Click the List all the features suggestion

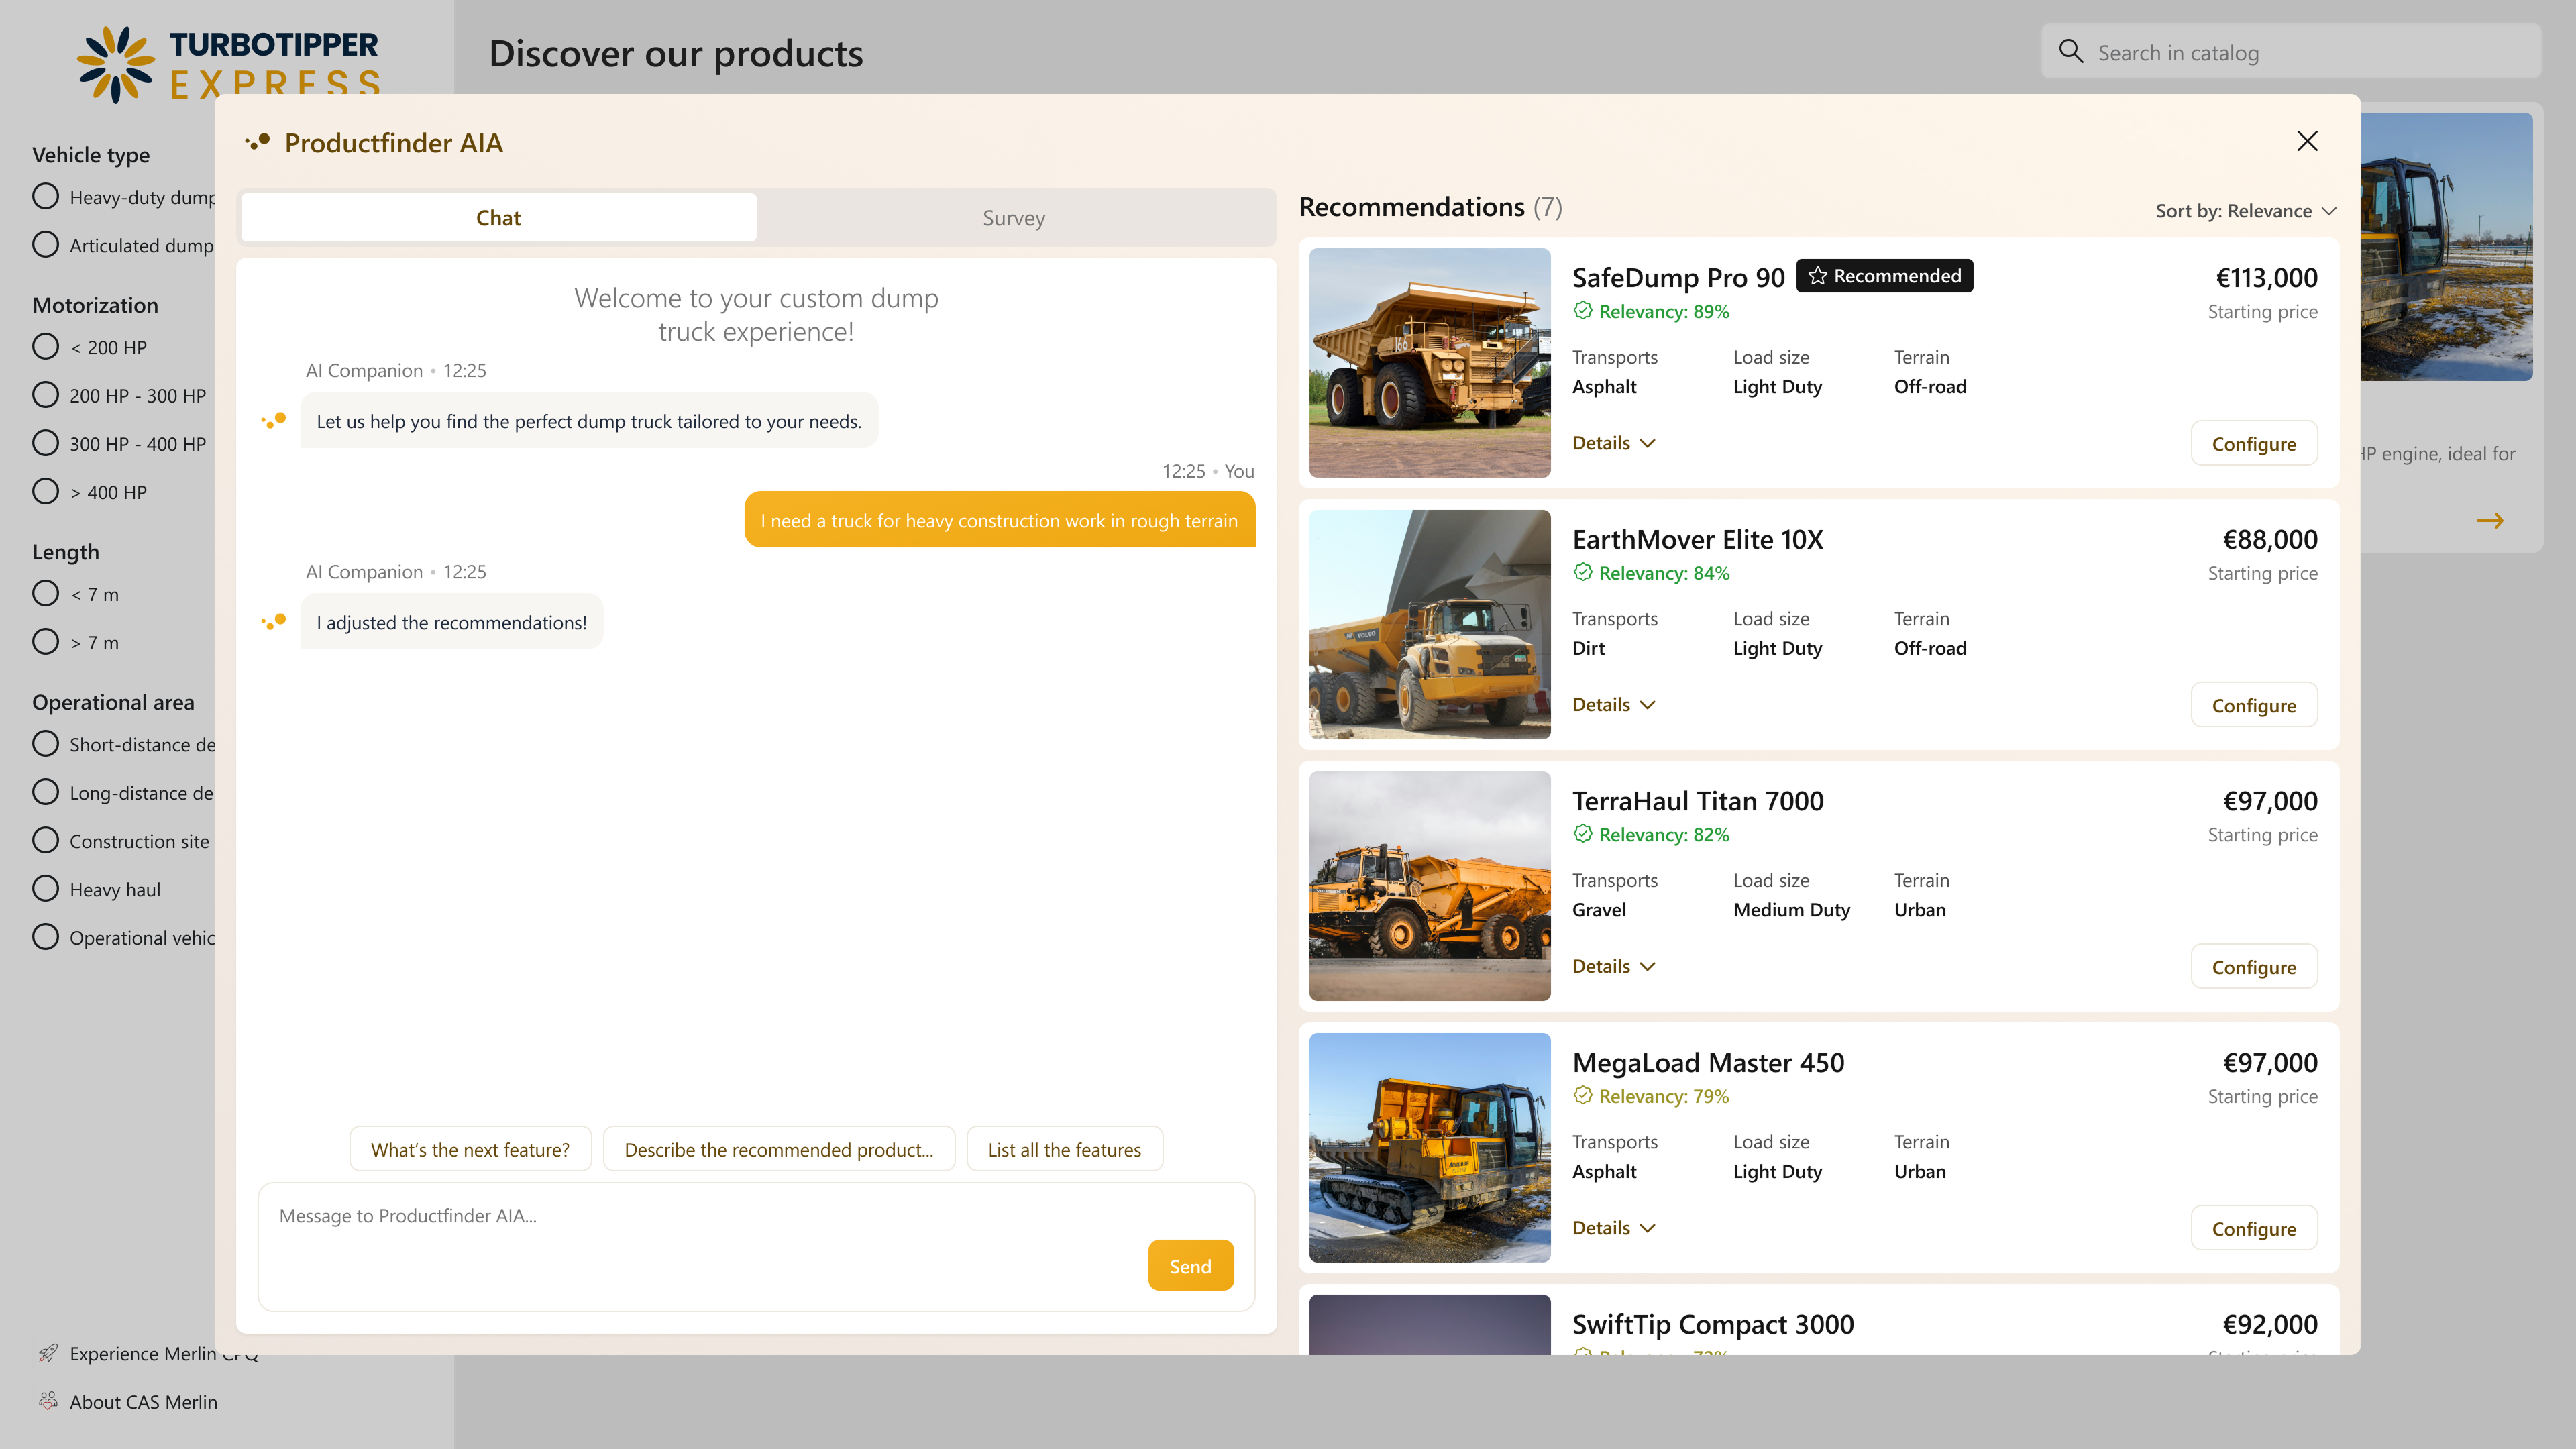click(1064, 1149)
